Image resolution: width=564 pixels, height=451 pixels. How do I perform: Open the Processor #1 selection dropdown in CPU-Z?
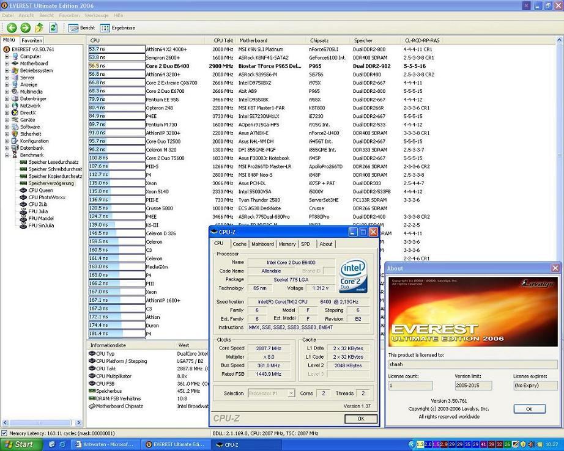coord(291,394)
